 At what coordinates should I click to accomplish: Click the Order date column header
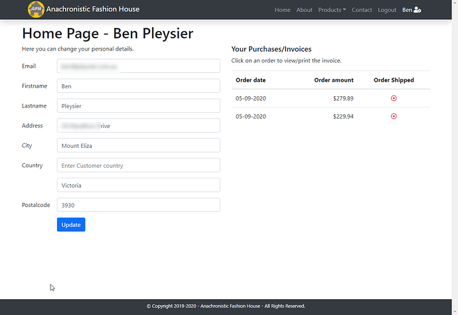251,80
